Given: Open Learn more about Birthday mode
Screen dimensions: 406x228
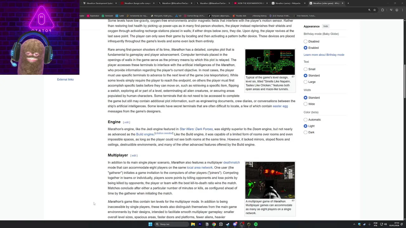Looking at the screenshot, I should click(x=324, y=55).
